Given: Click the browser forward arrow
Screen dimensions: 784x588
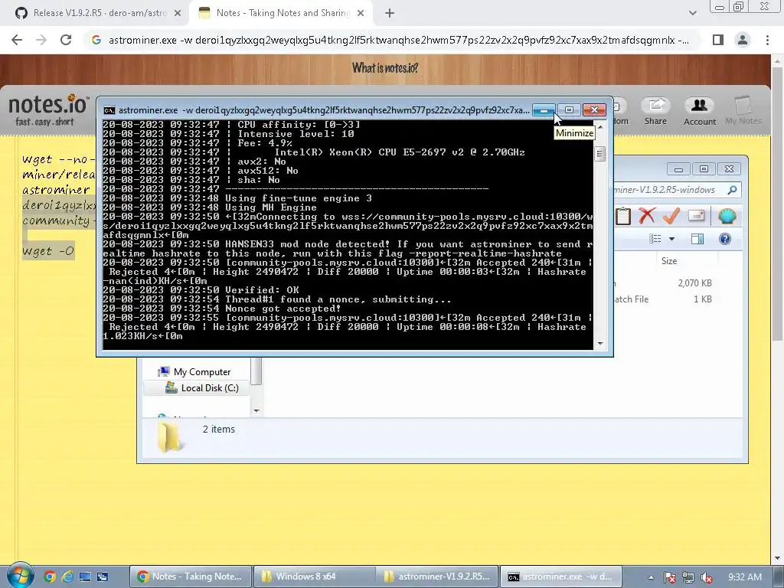Looking at the screenshot, I should 41,40.
